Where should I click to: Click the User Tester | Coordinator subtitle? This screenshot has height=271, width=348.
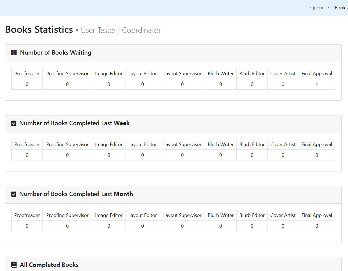[x=121, y=30]
